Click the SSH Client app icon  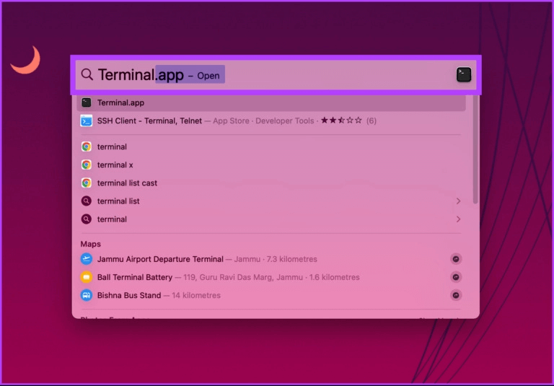(x=87, y=121)
